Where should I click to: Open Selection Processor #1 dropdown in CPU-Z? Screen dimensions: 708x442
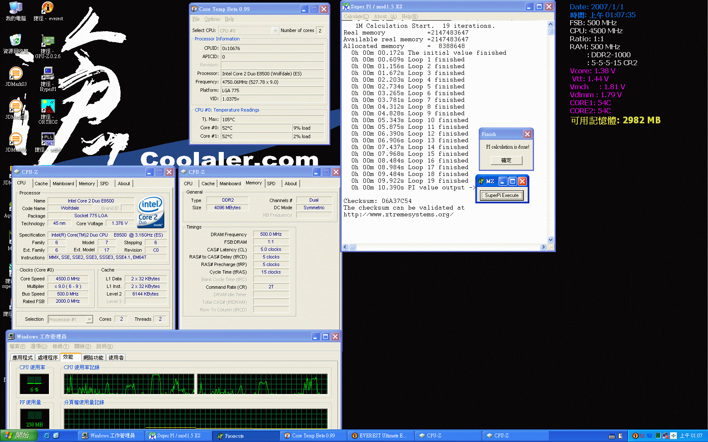pos(70,320)
